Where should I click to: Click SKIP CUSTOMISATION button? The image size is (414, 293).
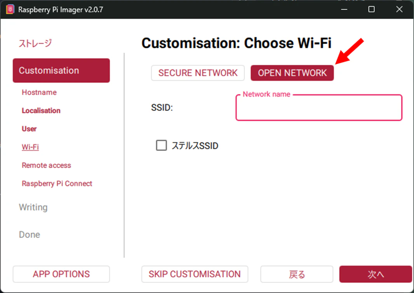point(195,274)
